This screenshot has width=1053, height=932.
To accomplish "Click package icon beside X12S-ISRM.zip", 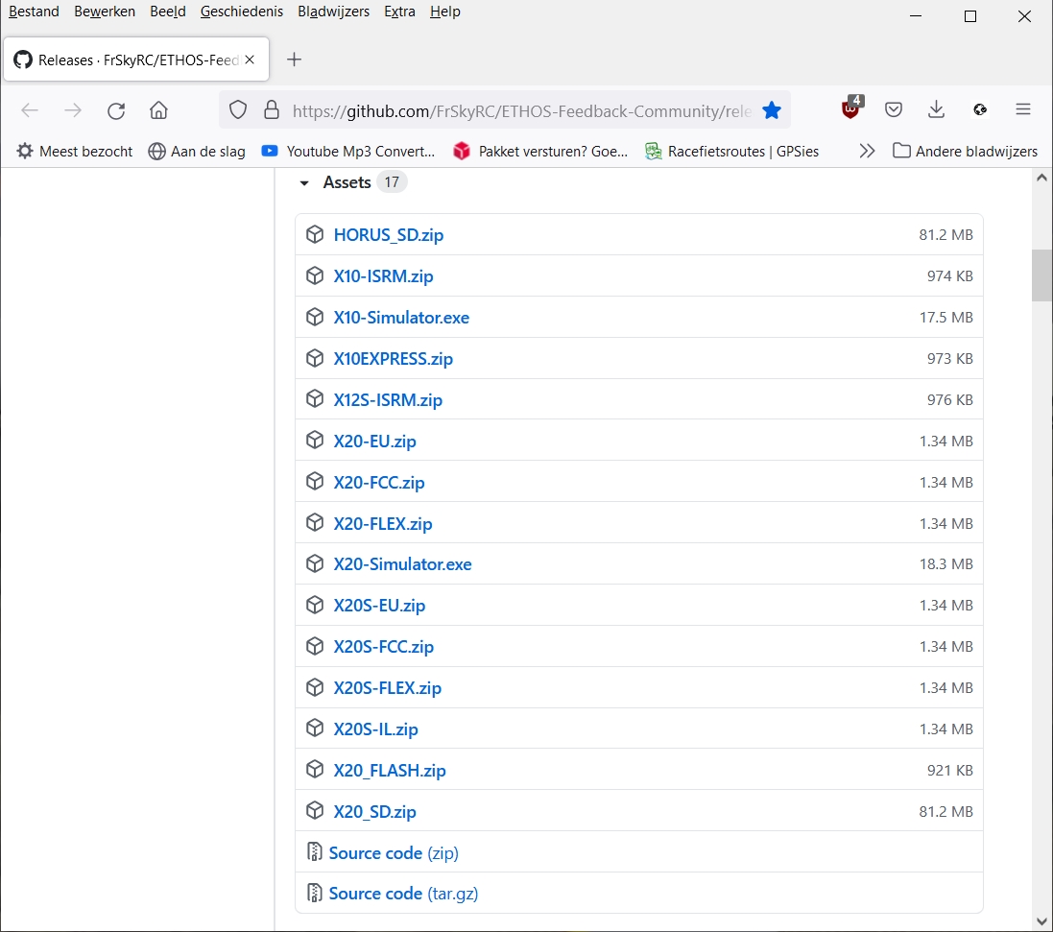I will pos(315,399).
